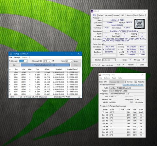Click the Tools button in CPU-Z
Screen dimensions: 157x146
click(x=119, y=65)
